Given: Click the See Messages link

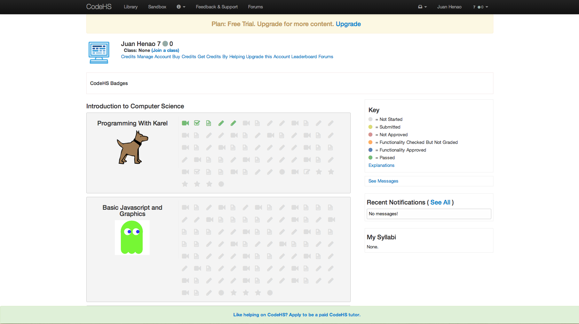Looking at the screenshot, I should pyautogui.click(x=383, y=181).
